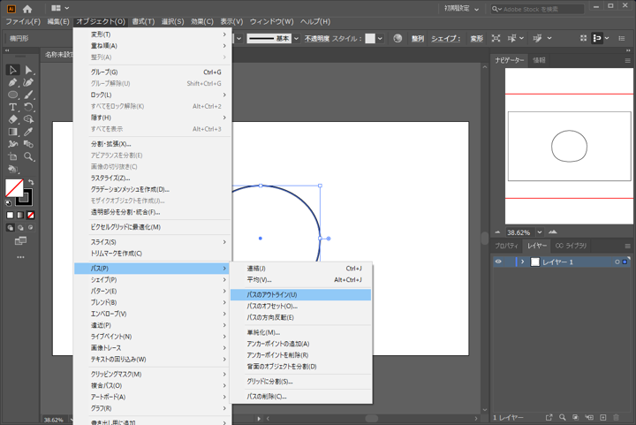636x425 pixels.
Task: Open workspace 初期設定 dropdown
Action: [462, 9]
